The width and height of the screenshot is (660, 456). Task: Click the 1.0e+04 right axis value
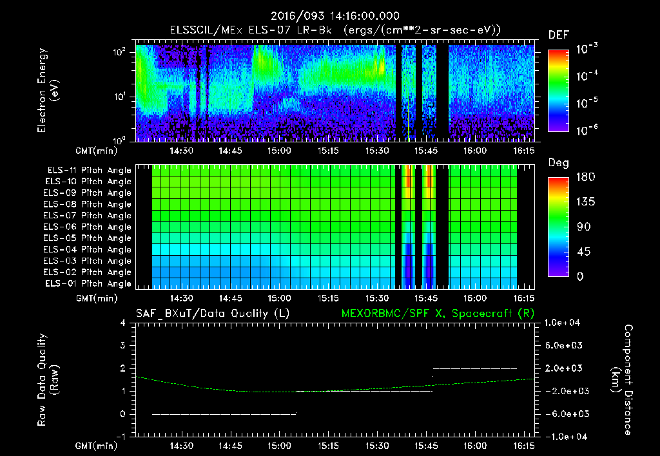tap(562, 323)
